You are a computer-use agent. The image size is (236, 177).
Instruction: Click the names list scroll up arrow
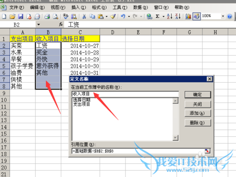click(175, 101)
